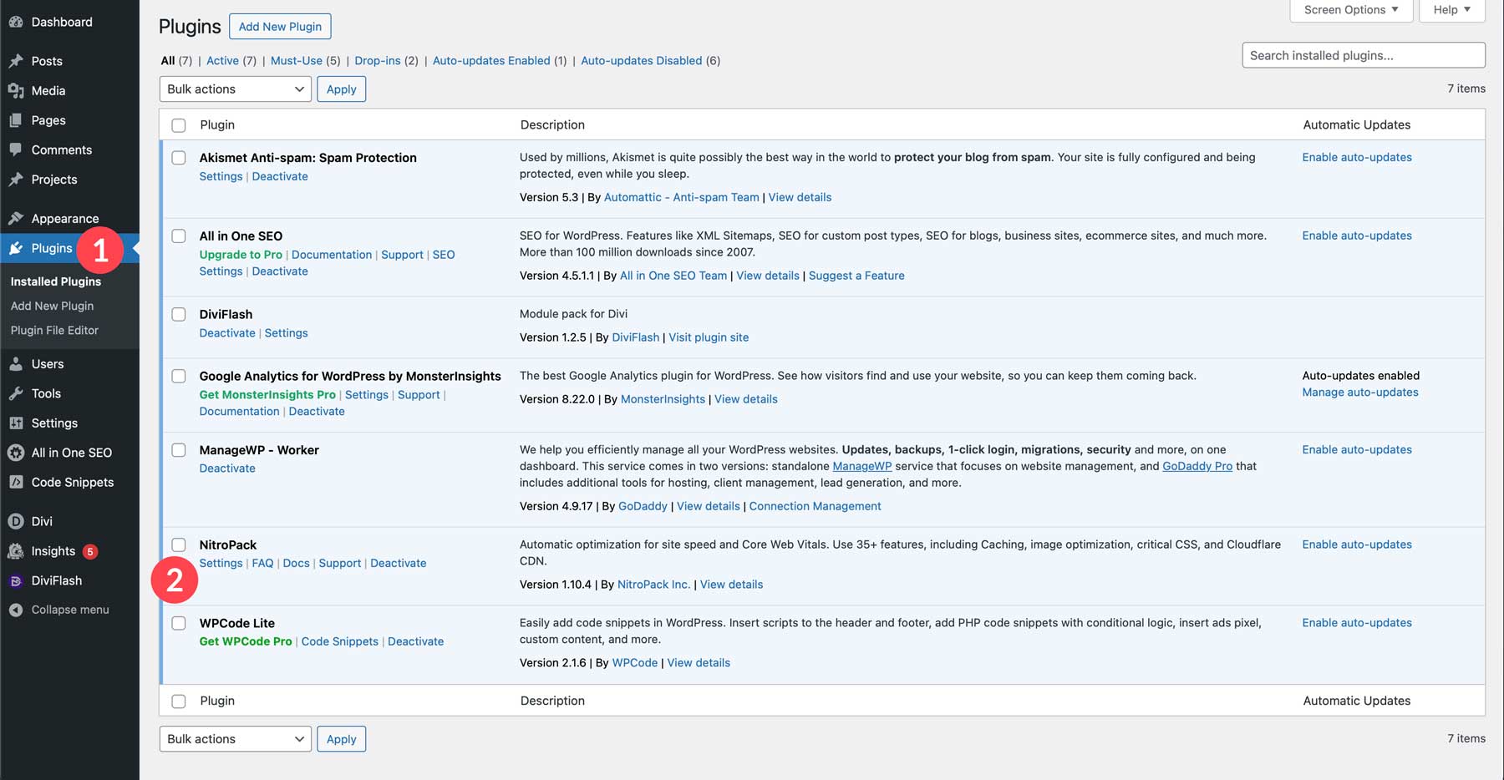Open Plugin File Editor submenu item

pos(54,331)
